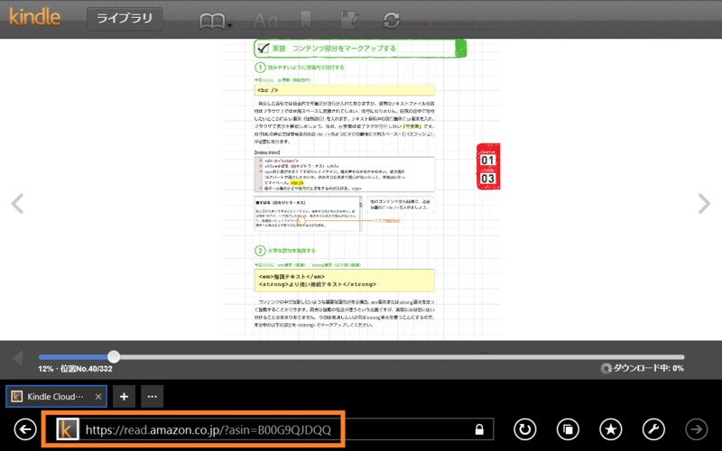Open the tab tools ellipsis menu

coord(153,396)
